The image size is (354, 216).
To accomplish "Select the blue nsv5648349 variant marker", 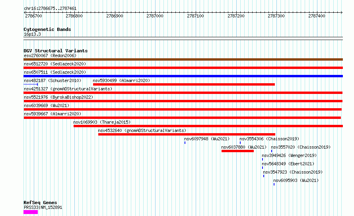I will tap(263, 168).
